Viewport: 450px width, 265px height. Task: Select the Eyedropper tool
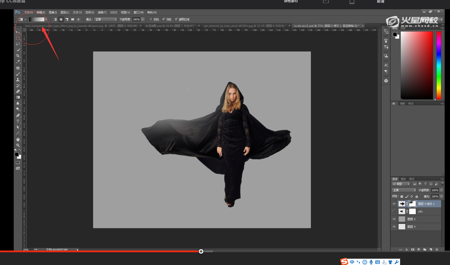tap(18, 61)
